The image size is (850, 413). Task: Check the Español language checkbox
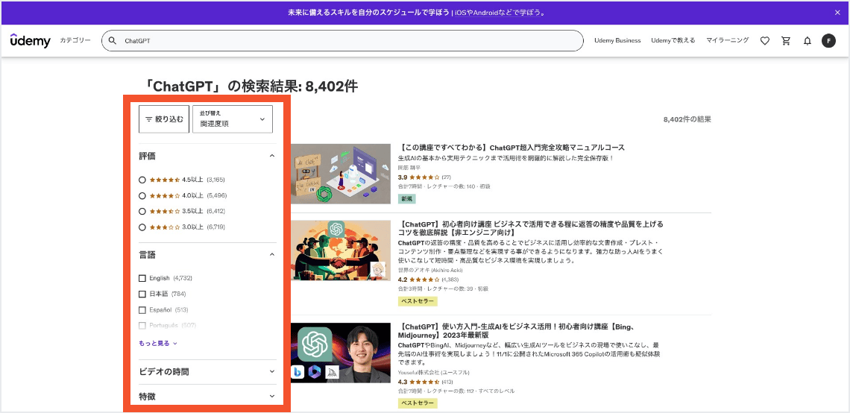pos(142,310)
